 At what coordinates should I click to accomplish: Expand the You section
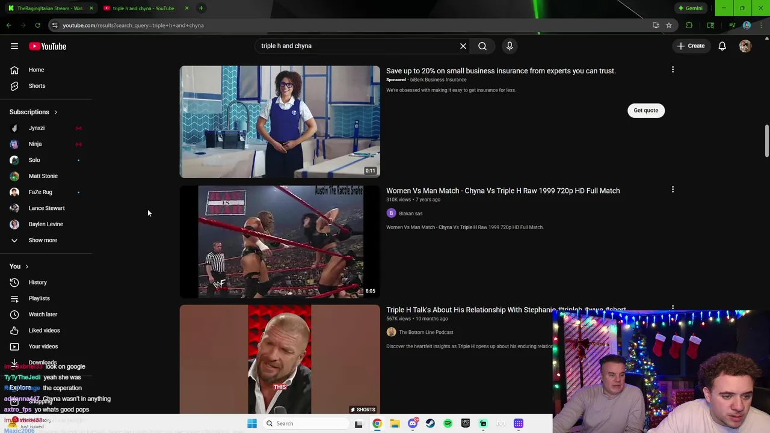pyautogui.click(x=19, y=266)
